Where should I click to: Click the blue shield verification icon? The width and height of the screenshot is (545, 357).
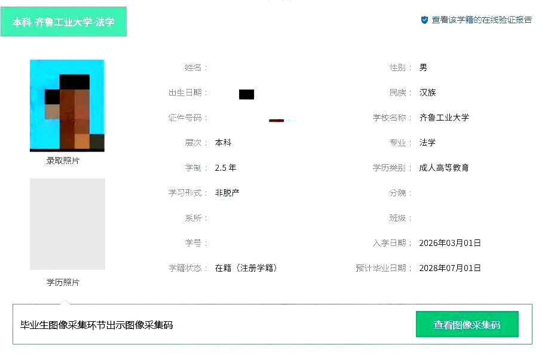[424, 19]
